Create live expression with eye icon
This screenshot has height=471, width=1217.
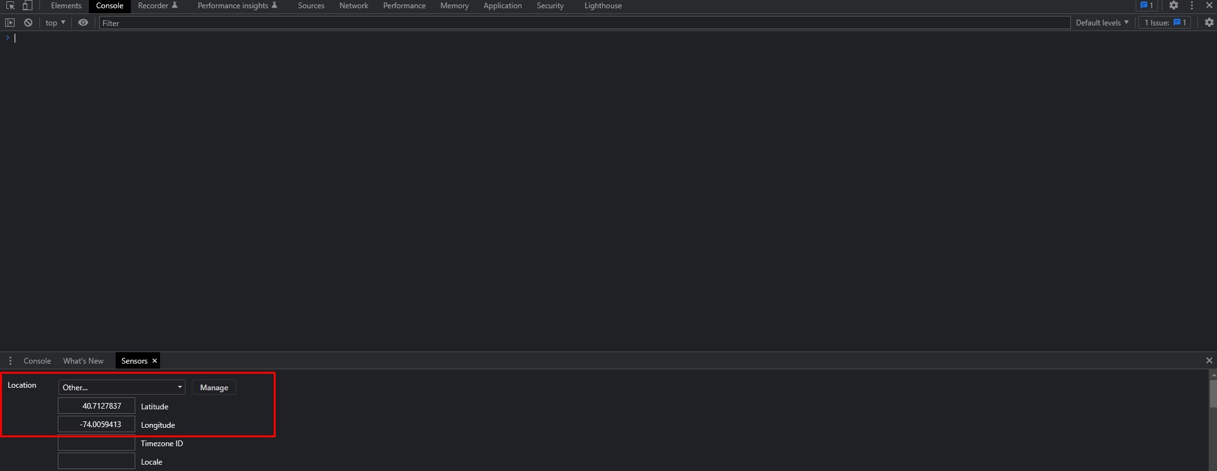pos(83,22)
